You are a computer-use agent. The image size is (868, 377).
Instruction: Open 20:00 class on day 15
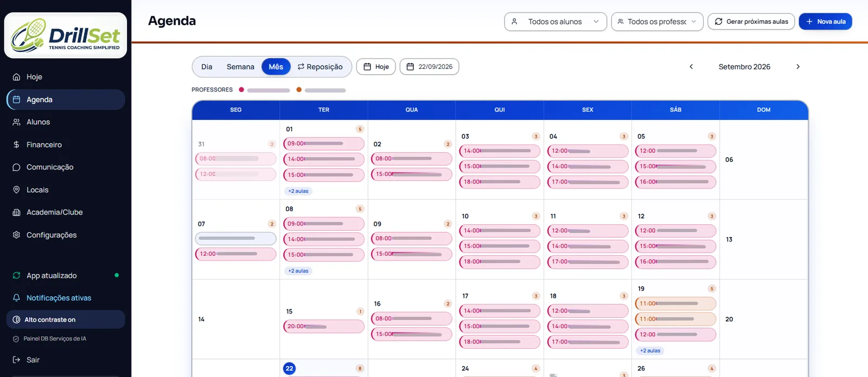(324, 327)
